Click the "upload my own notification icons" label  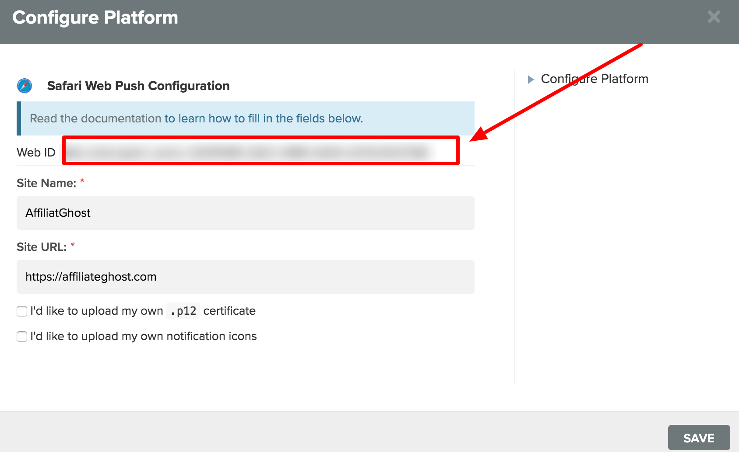(x=144, y=336)
